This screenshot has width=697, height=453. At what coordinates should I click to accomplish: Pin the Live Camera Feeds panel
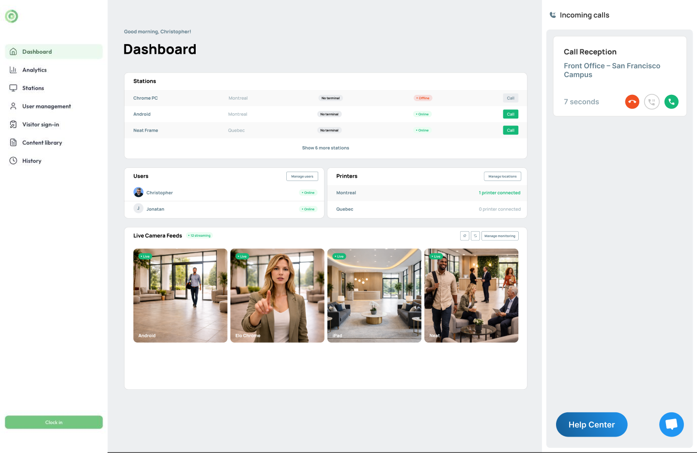465,236
